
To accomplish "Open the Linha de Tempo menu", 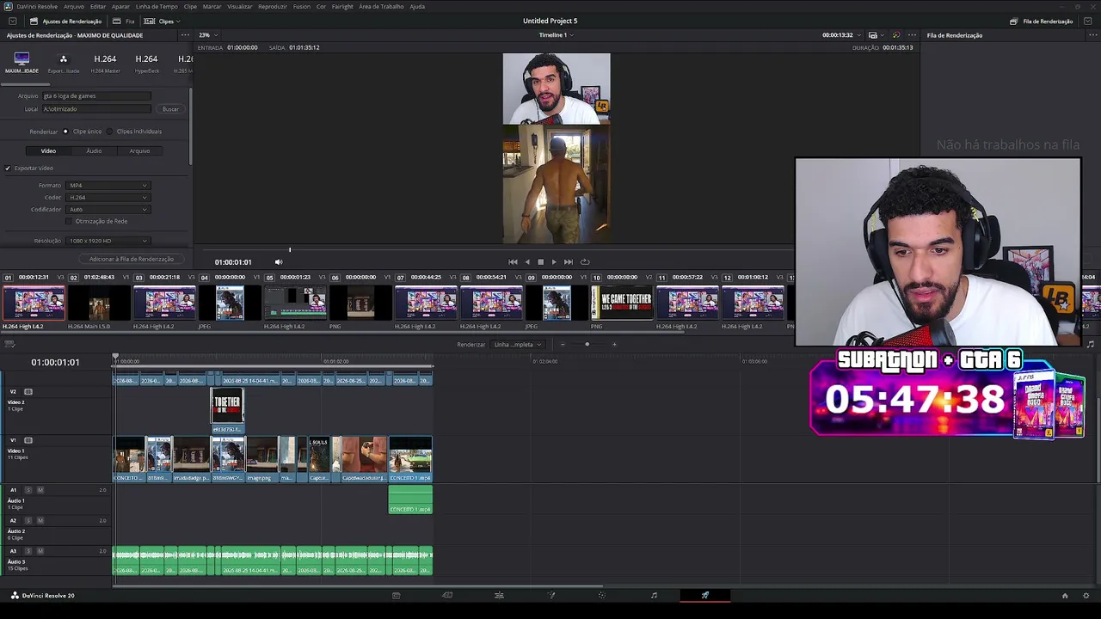I will point(156,7).
